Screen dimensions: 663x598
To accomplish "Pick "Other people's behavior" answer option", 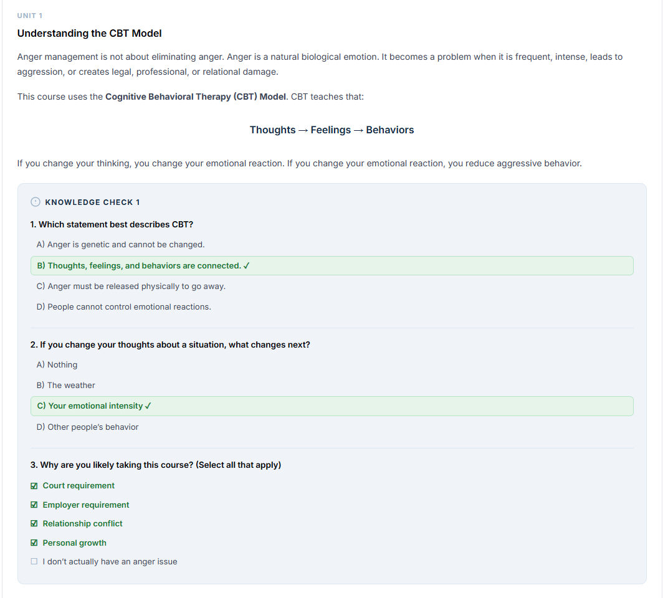I will point(87,427).
